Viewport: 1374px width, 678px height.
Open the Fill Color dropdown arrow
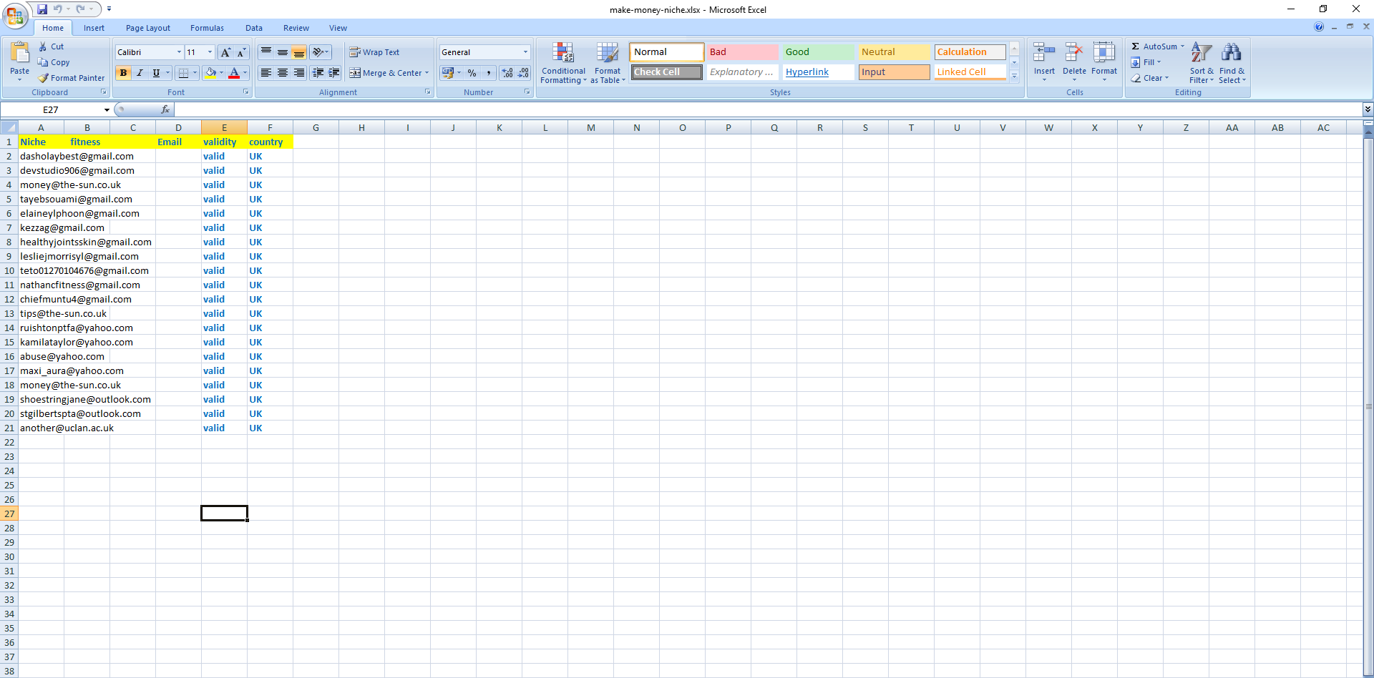coord(221,72)
